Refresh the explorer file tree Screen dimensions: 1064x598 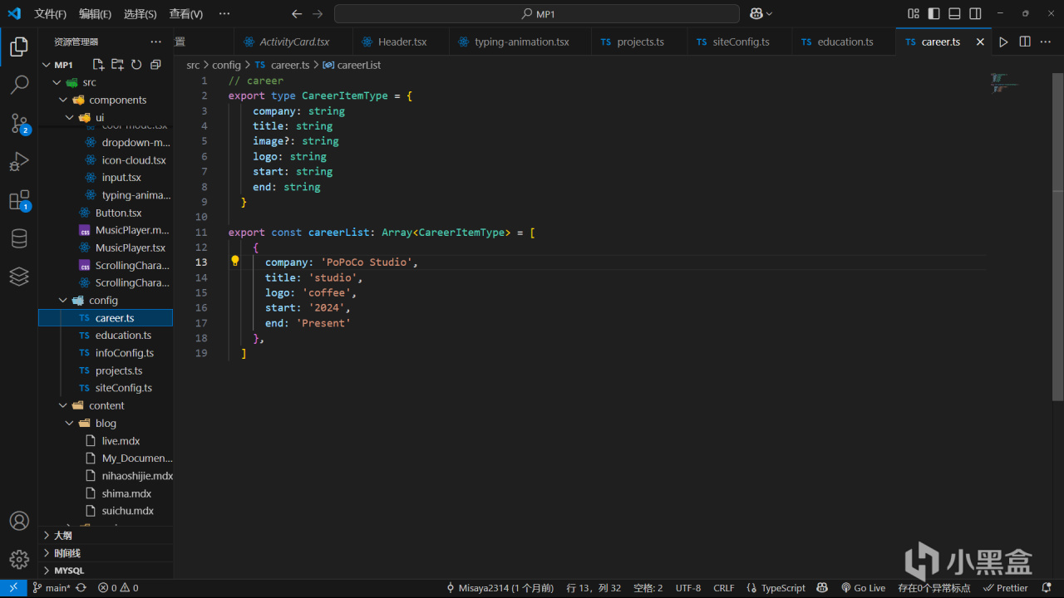tap(136, 65)
